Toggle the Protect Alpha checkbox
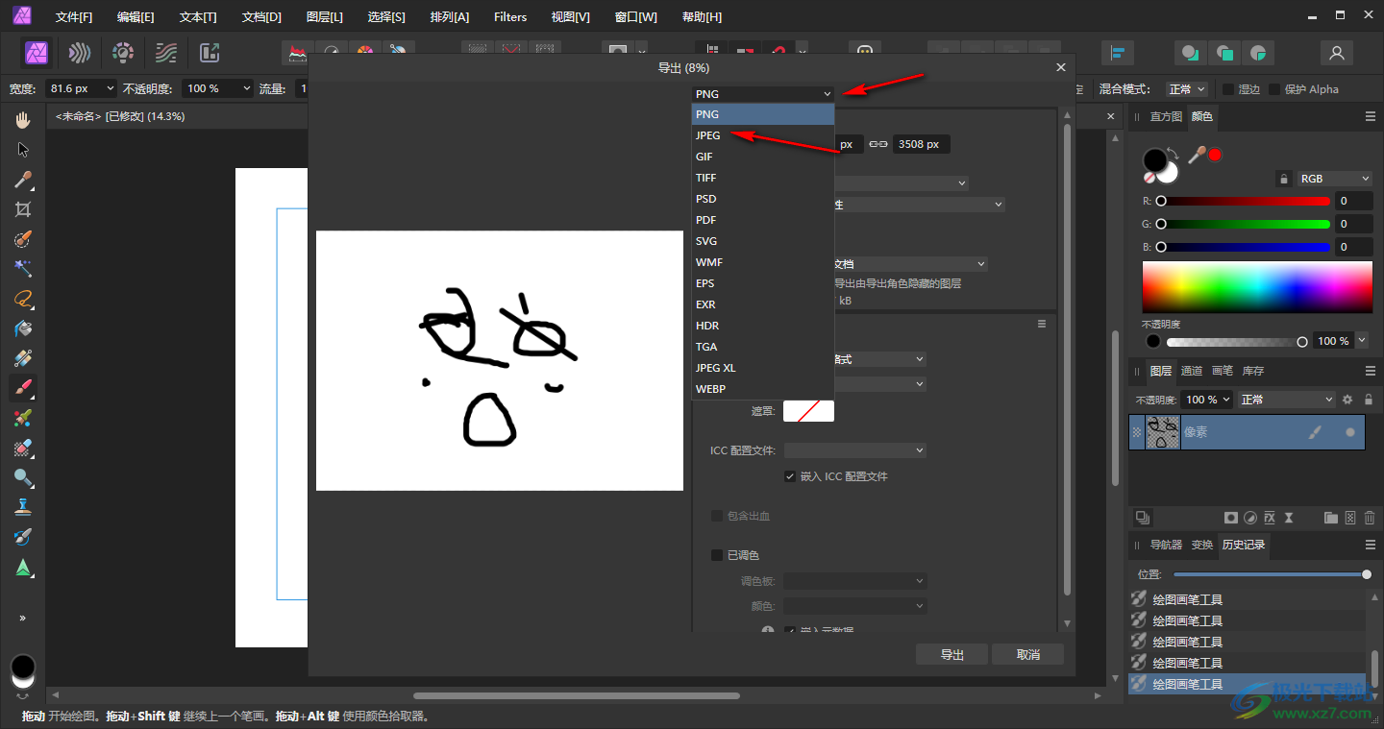This screenshot has width=1384, height=729. 1274,89
